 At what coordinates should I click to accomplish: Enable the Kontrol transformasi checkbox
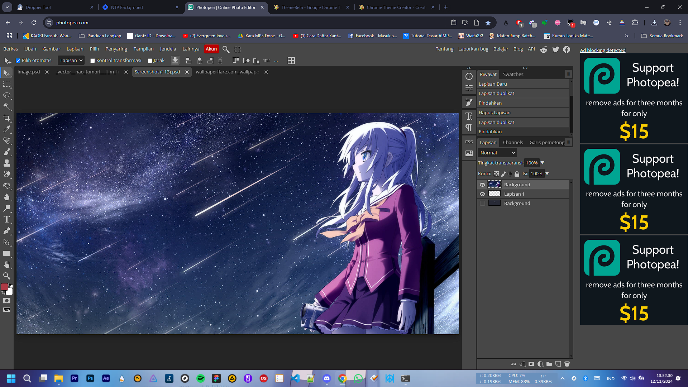(92, 61)
